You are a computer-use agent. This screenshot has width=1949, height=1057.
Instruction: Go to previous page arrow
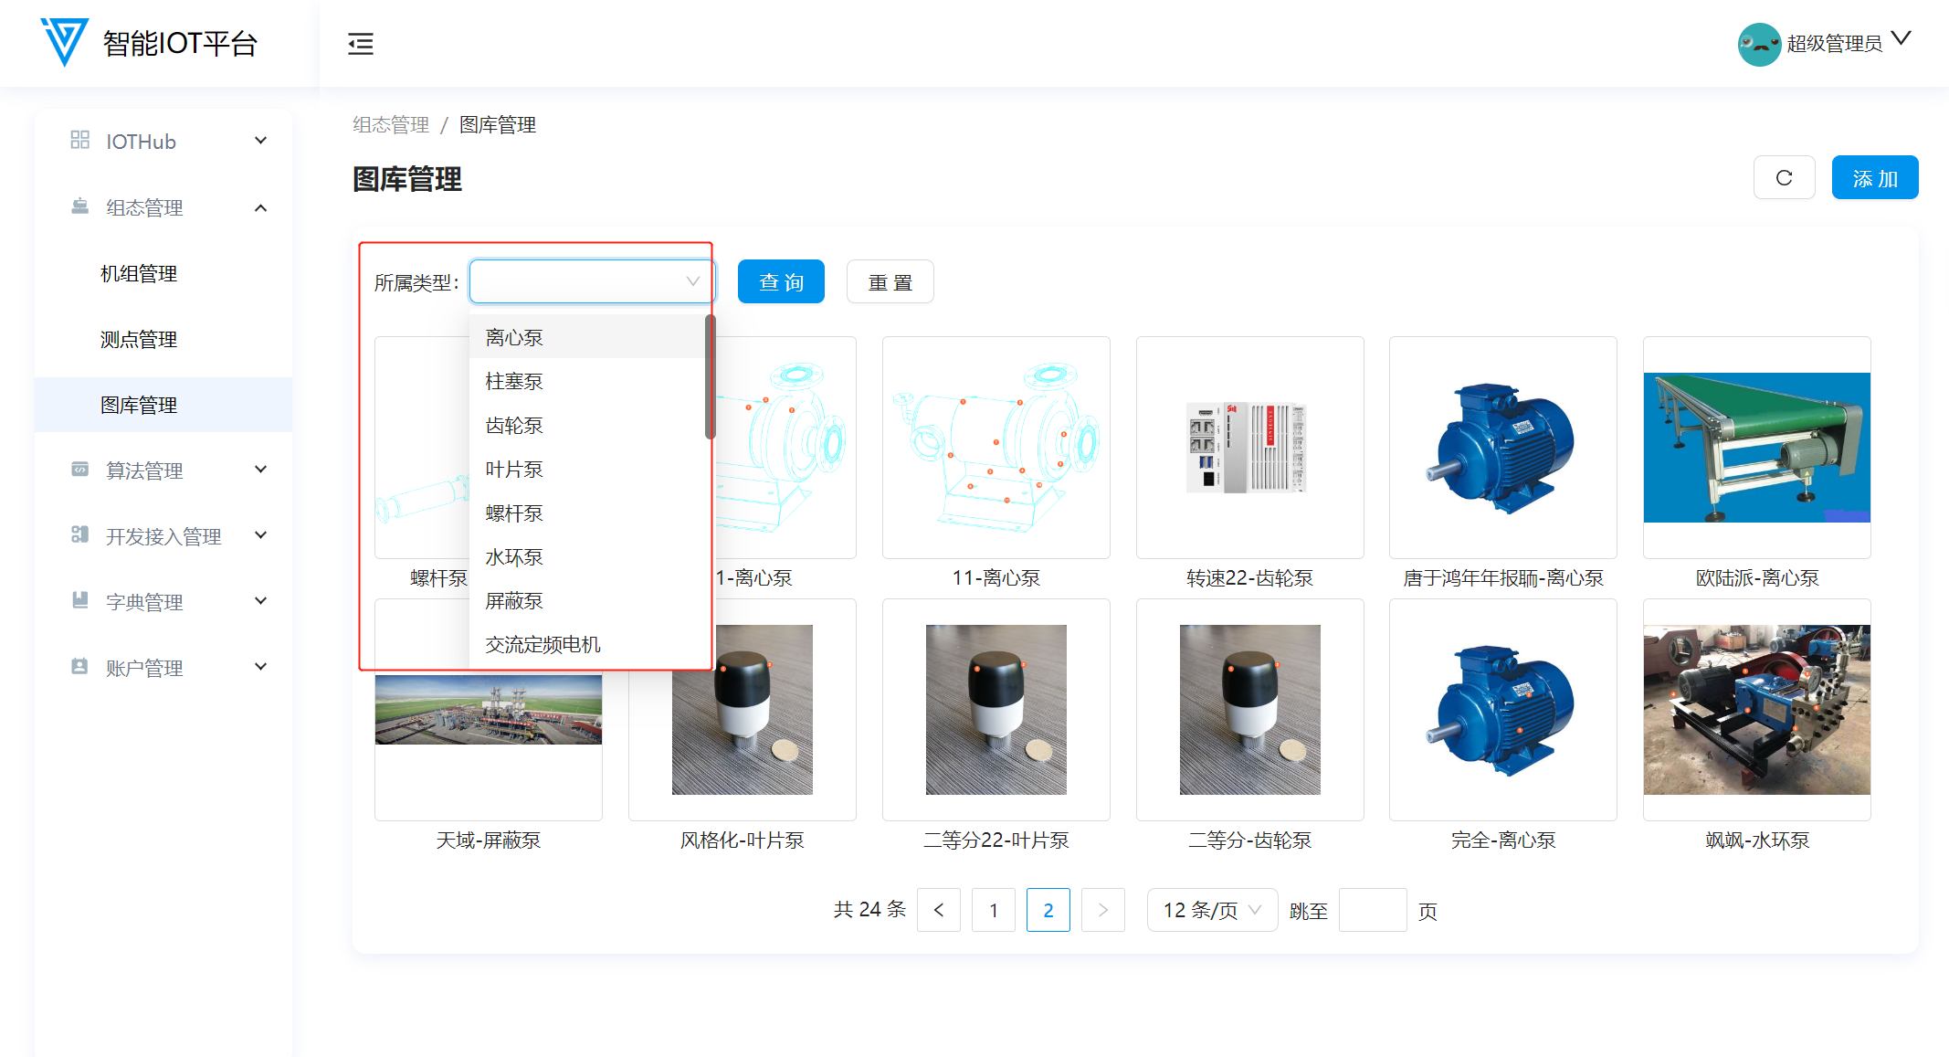939,910
